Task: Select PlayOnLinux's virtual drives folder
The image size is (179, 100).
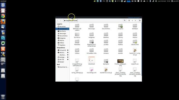Action: 91,43
